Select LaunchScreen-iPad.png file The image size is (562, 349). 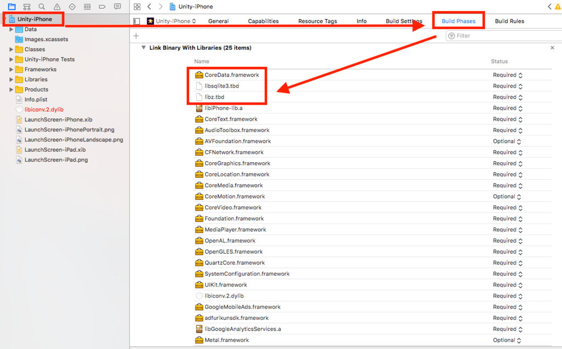(56, 159)
